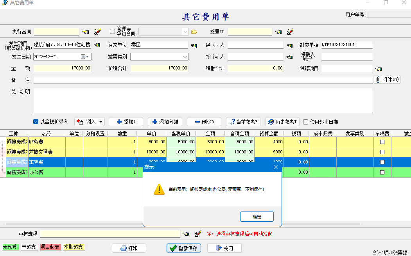This screenshot has width=411, height=256.
Task: Click the 含税金额 column header
Action: [239, 133]
